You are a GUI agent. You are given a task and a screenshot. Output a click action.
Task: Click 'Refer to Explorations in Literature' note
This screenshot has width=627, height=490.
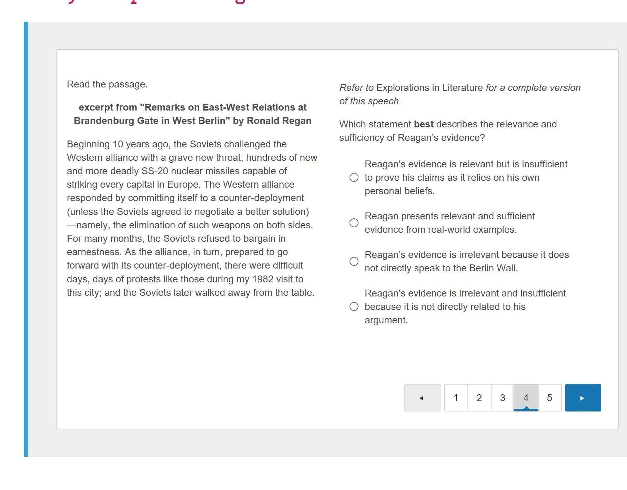click(460, 94)
